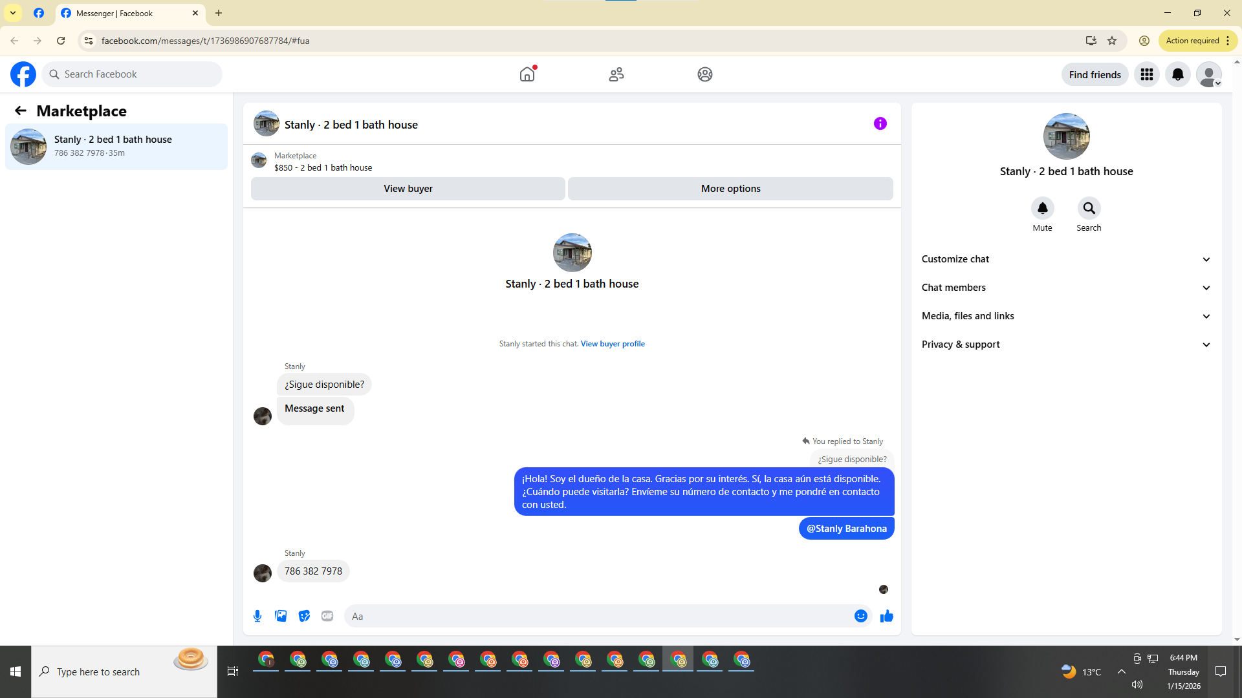The height and width of the screenshot is (698, 1242).
Task: Click the voice clip microphone icon
Action: [257, 616]
